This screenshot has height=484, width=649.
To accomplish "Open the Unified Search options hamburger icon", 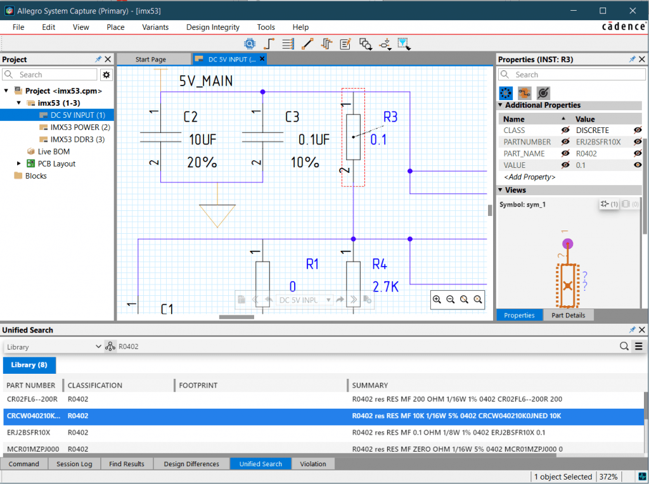I will pyautogui.click(x=639, y=347).
